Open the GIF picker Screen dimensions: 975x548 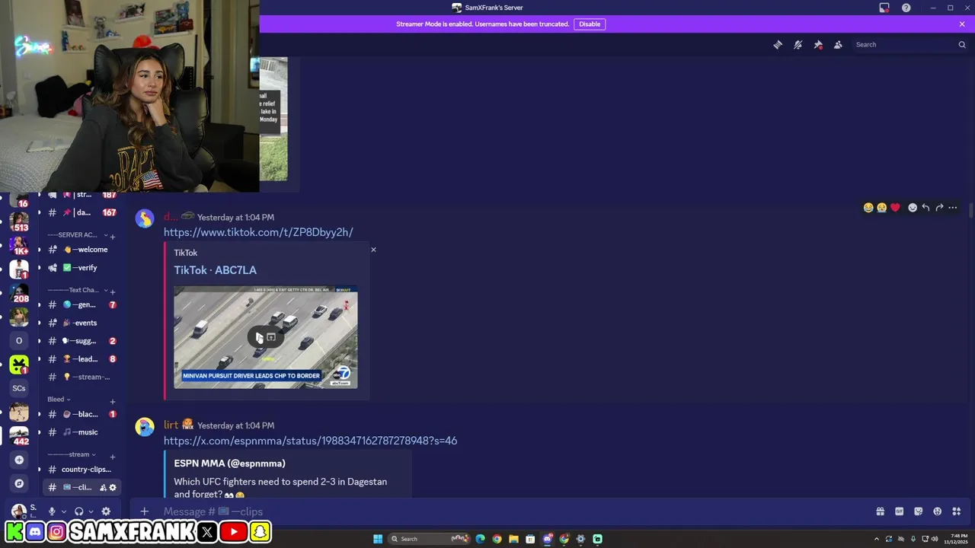[x=899, y=511]
